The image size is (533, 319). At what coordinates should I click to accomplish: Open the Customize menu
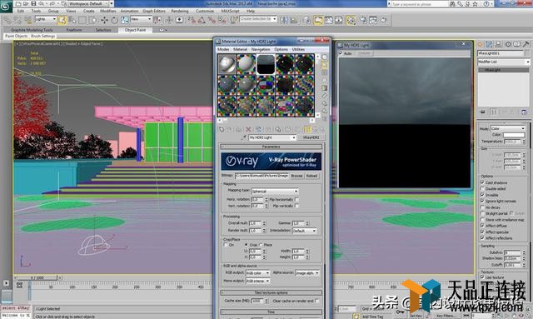pos(205,11)
